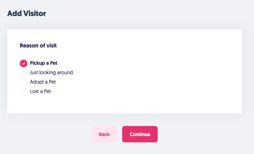Click the pink checkmark icon beside Pickup a Pet

[x=24, y=63]
